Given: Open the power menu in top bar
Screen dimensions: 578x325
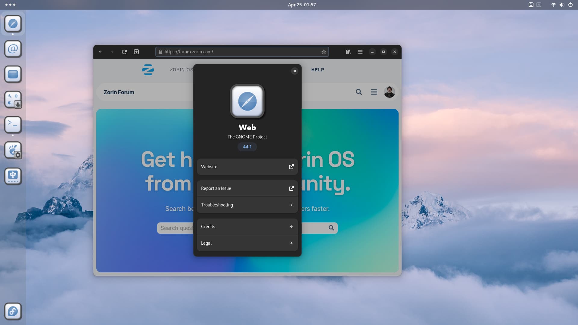Looking at the screenshot, I should coord(570,5).
